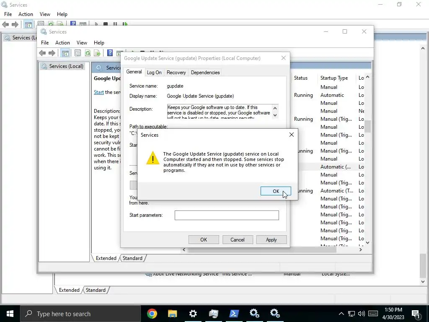Click OK in the Services warning message
The width and height of the screenshot is (429, 322).
point(276,191)
